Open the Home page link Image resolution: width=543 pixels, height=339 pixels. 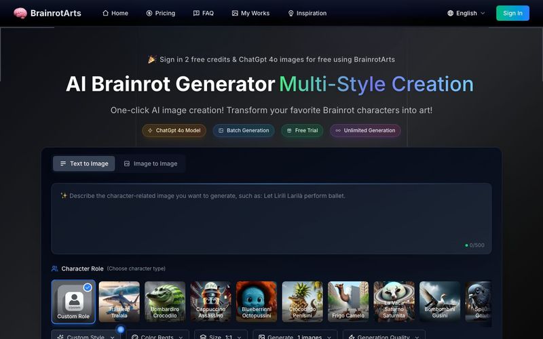click(115, 13)
